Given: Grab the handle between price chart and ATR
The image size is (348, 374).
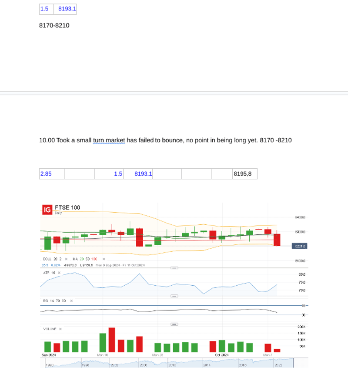Looking at the screenshot, I should [174, 268].
